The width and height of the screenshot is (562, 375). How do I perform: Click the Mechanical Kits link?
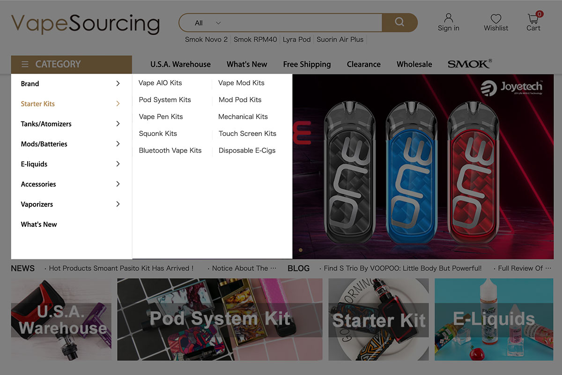[x=243, y=117]
